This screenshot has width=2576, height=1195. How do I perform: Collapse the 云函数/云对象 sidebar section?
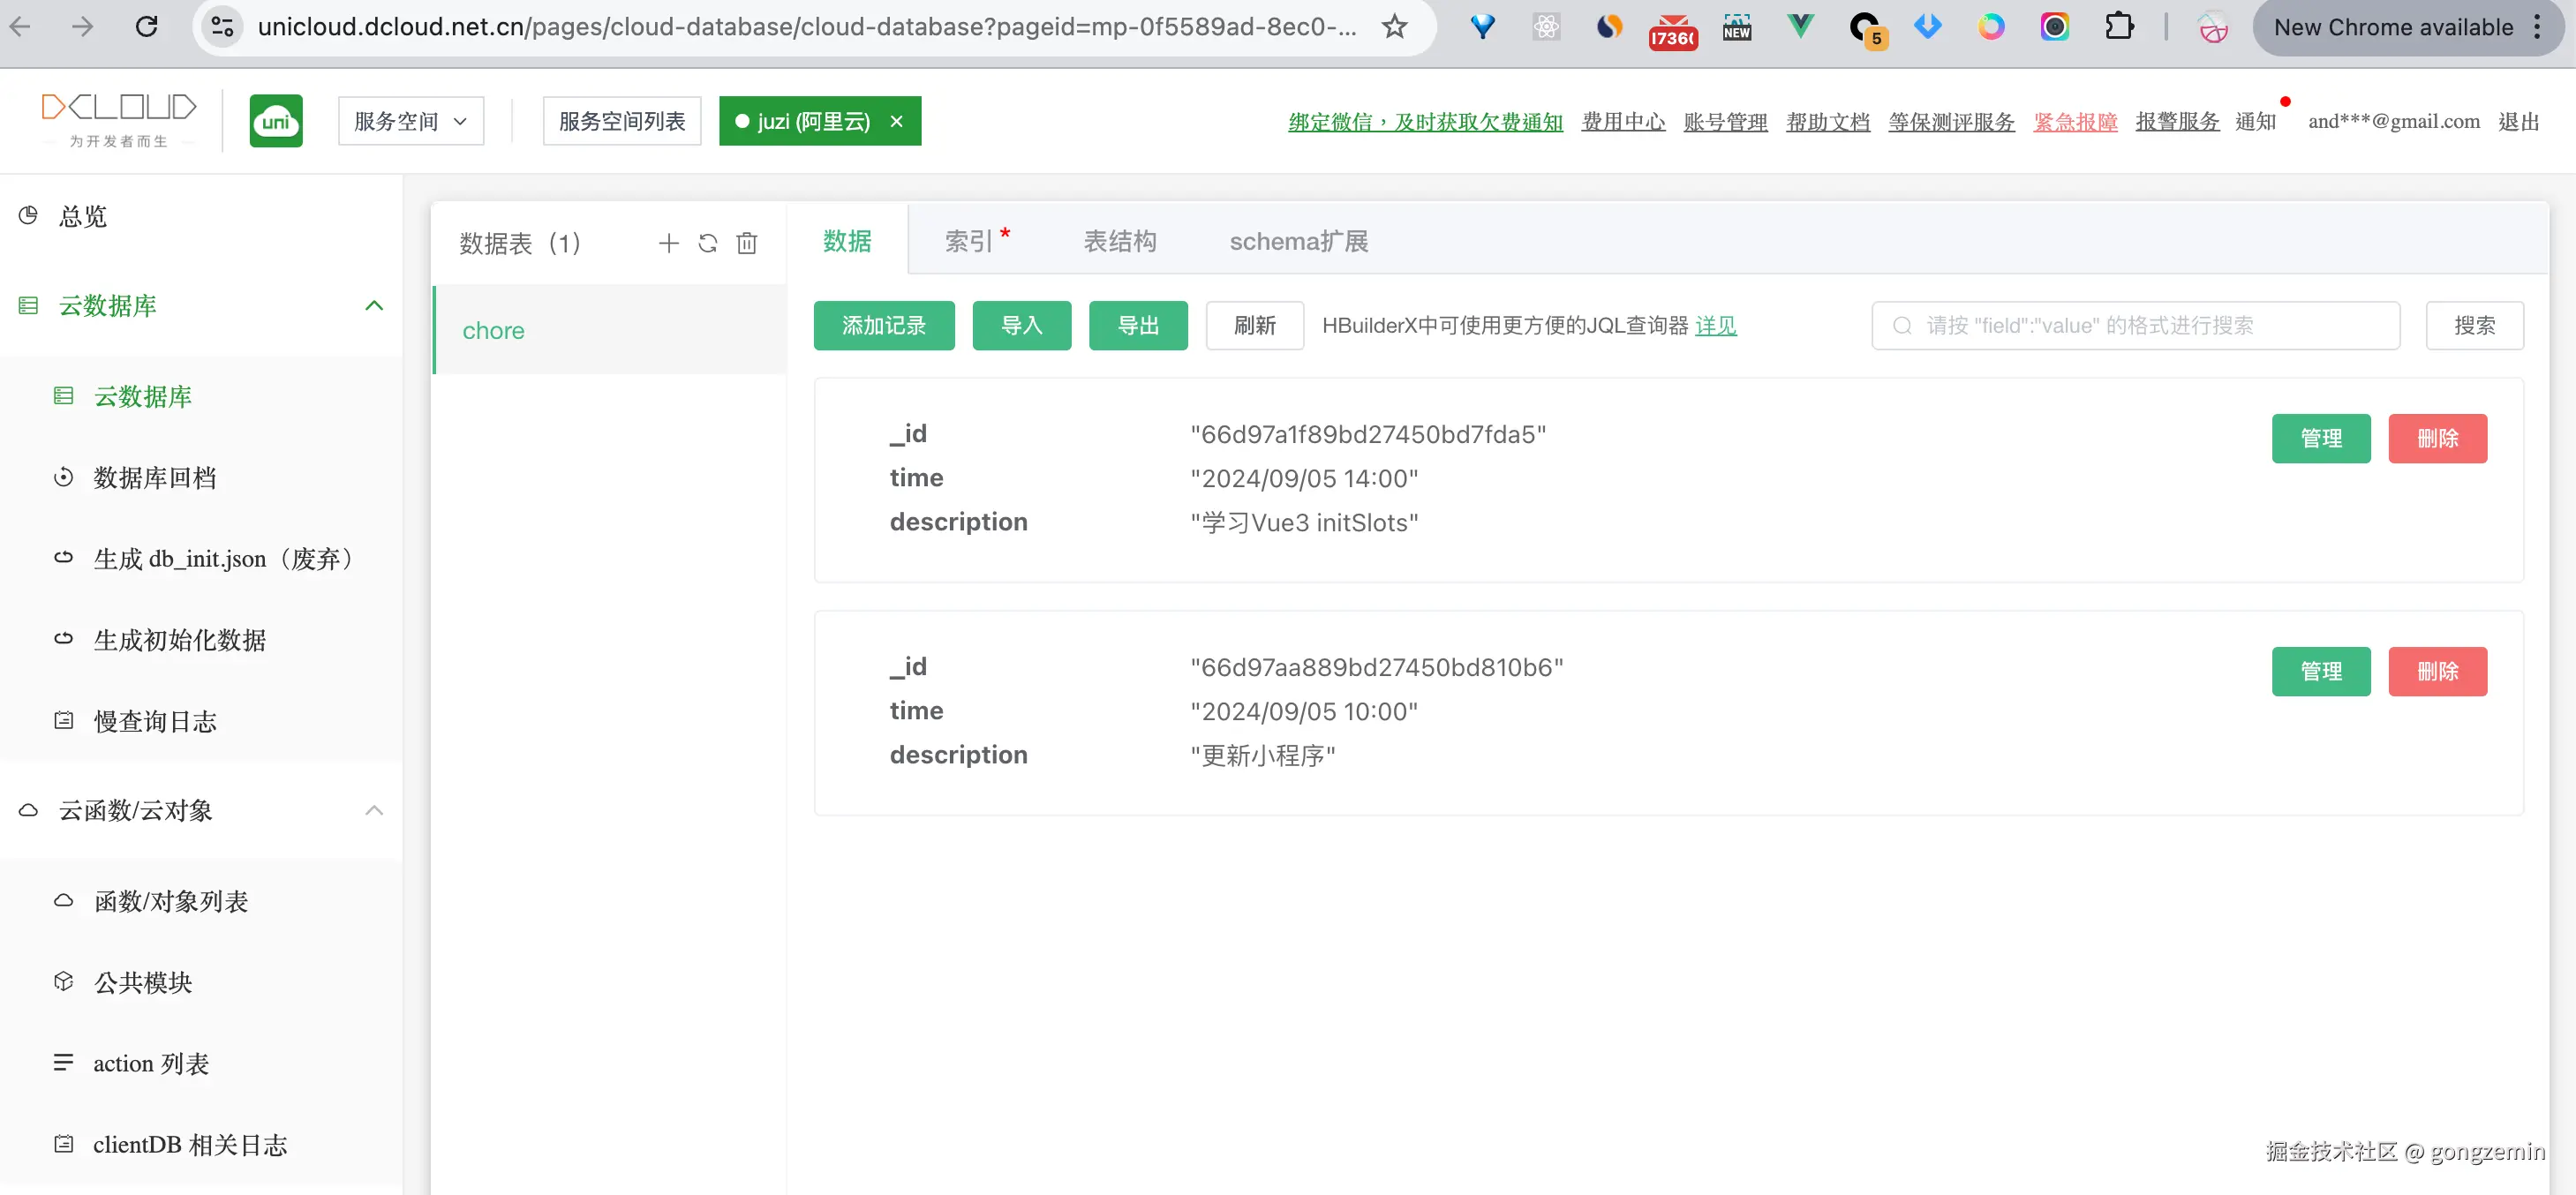(x=374, y=810)
